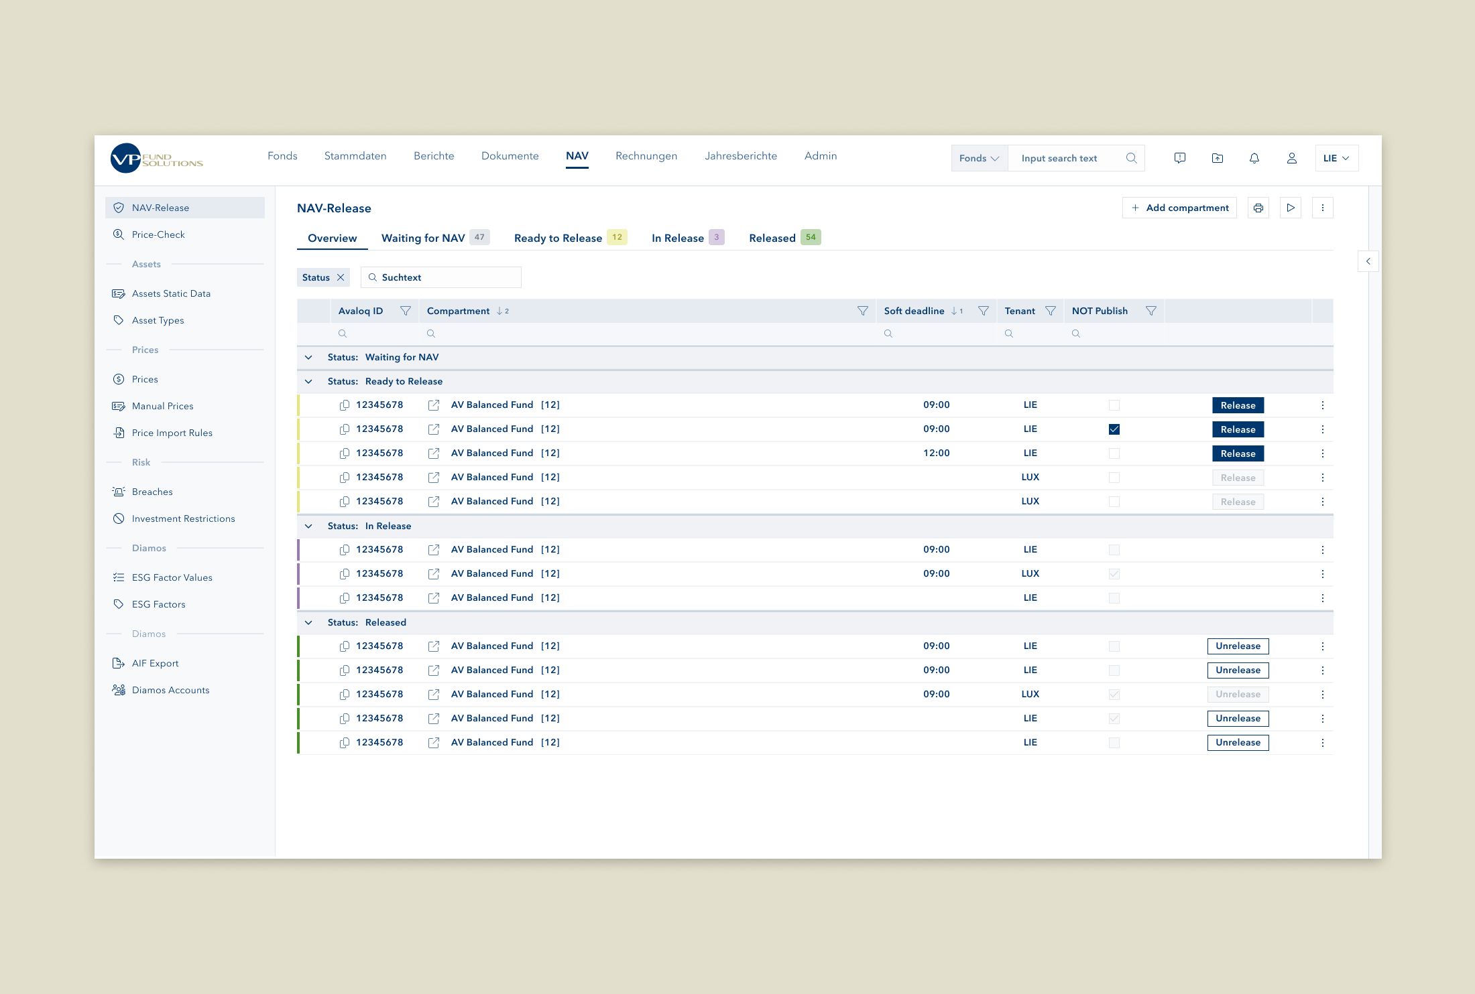This screenshot has height=994, width=1475.
Task: Click the play icon in NAV-Release header
Action: [x=1290, y=208]
